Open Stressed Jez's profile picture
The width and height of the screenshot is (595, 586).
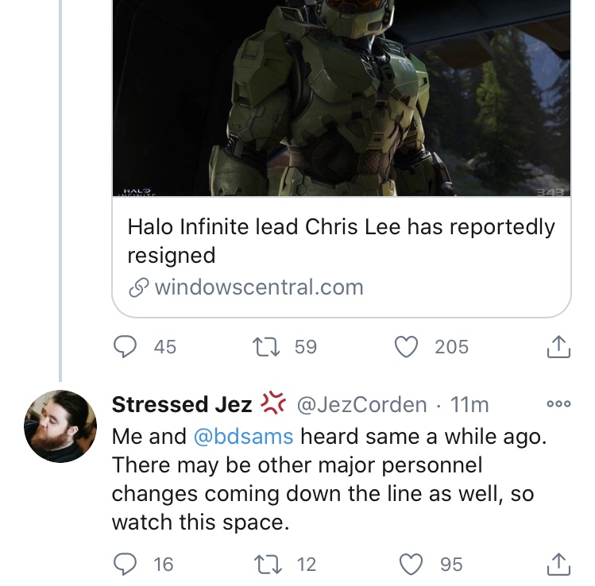pyautogui.click(x=60, y=426)
